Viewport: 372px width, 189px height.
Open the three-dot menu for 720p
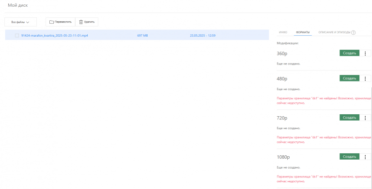365,118
